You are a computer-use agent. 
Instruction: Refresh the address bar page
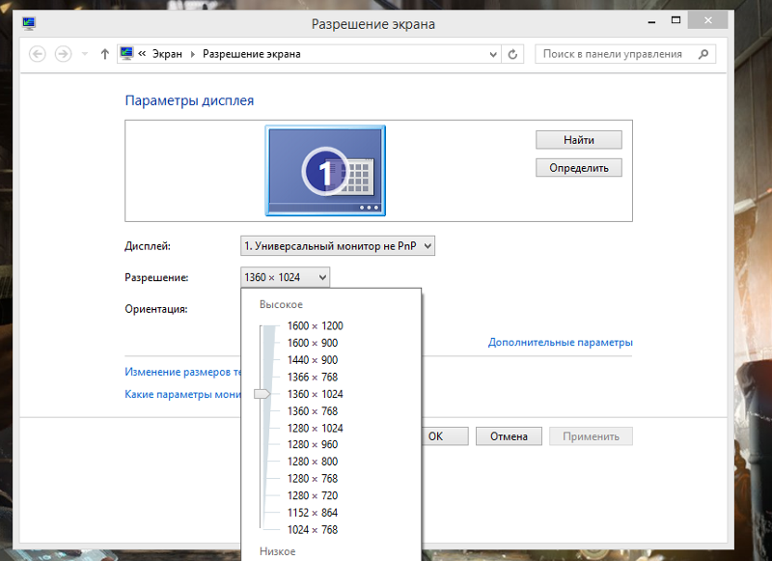[512, 54]
